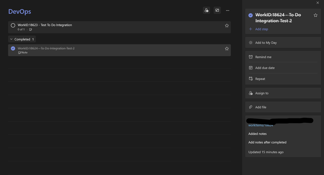Image resolution: width=324 pixels, height=175 pixels.
Task: Click the theme picture icon in header
Action: click(217, 10)
